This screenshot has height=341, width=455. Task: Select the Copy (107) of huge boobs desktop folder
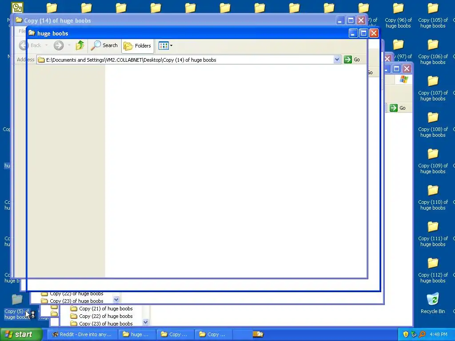click(433, 89)
